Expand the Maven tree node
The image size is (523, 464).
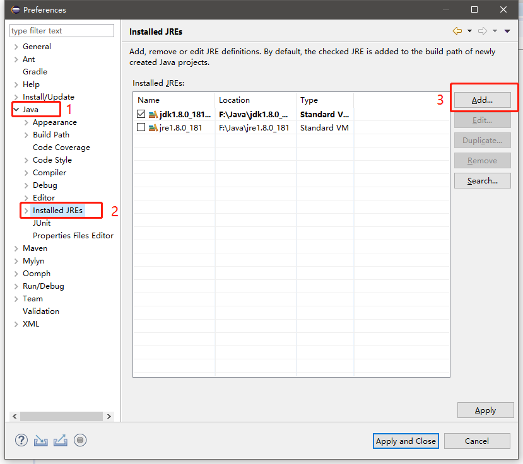click(16, 248)
